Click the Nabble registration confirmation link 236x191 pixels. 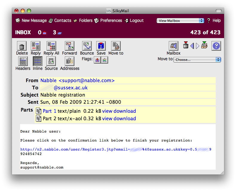[74, 149]
